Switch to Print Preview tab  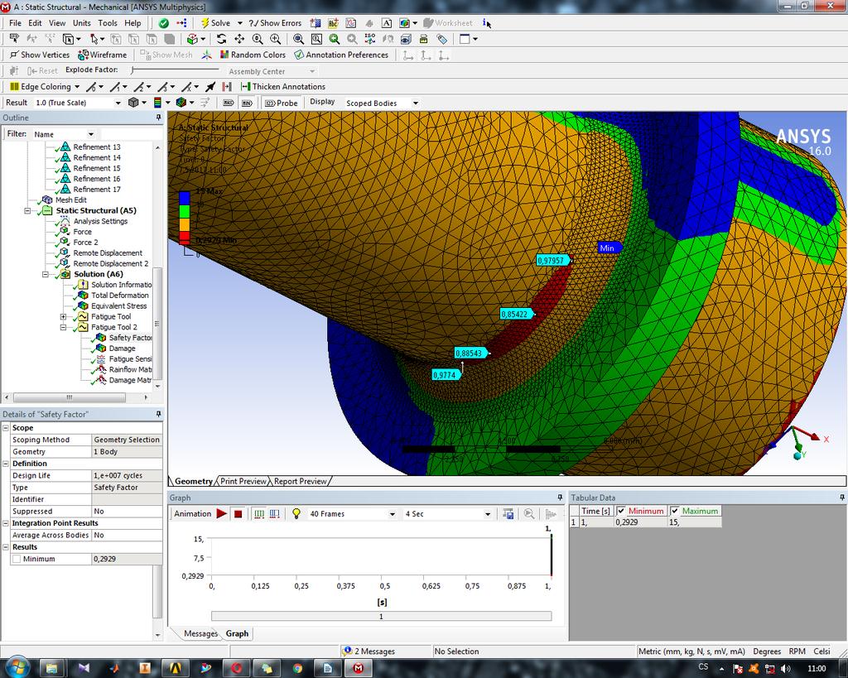(243, 481)
